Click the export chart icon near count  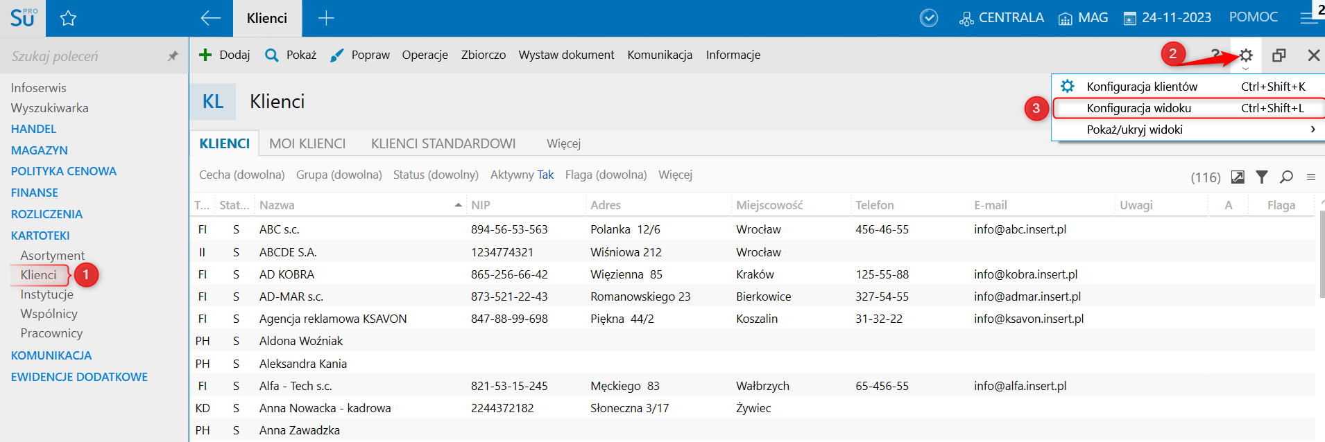[1238, 177]
